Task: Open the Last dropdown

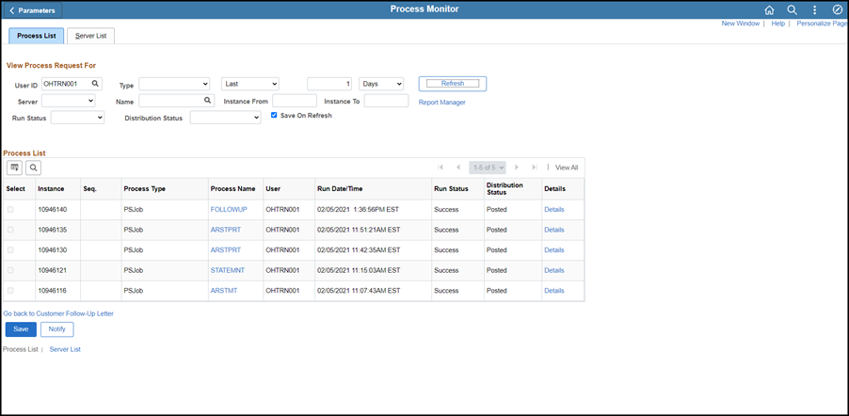Action: [x=250, y=84]
